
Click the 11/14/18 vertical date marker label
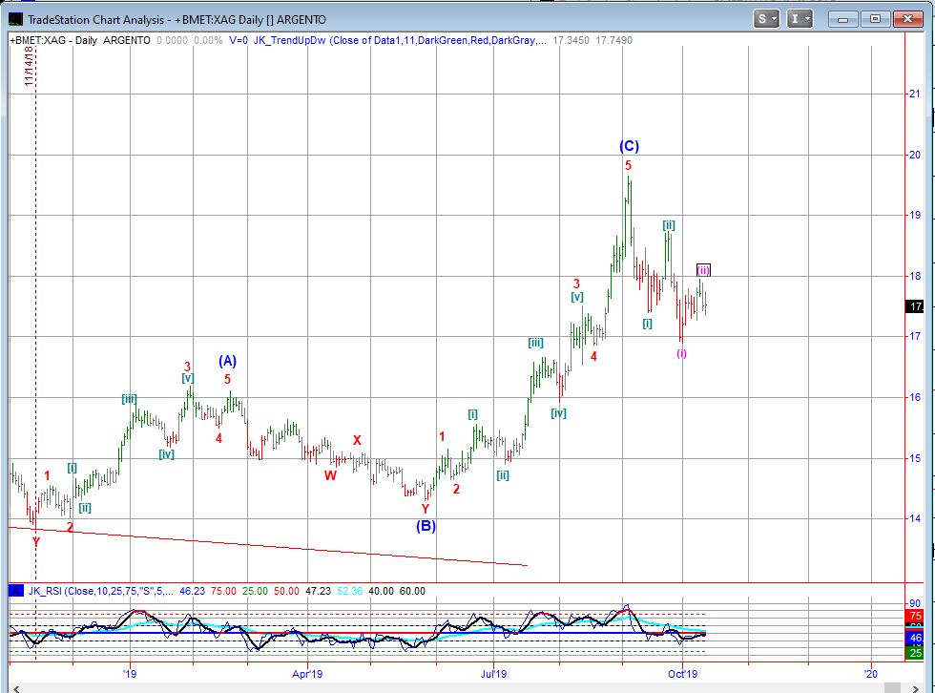coord(29,66)
